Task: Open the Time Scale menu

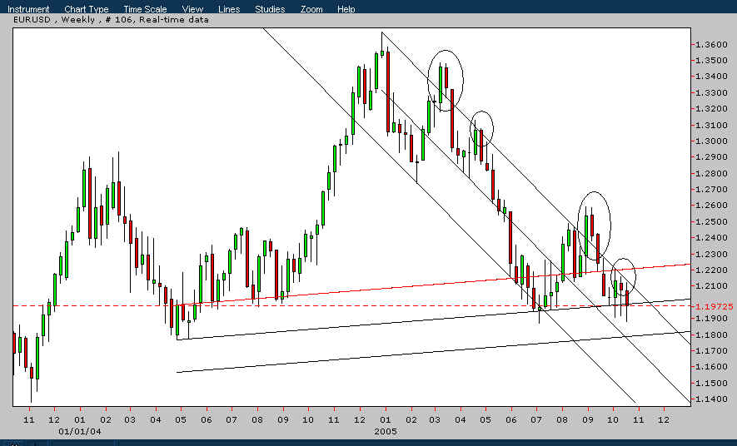Action: click(x=145, y=9)
